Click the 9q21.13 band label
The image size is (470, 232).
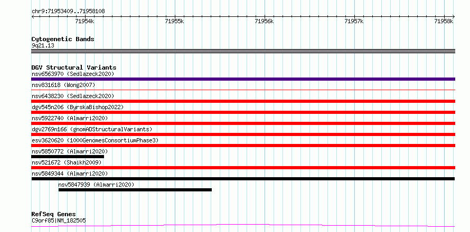point(43,46)
